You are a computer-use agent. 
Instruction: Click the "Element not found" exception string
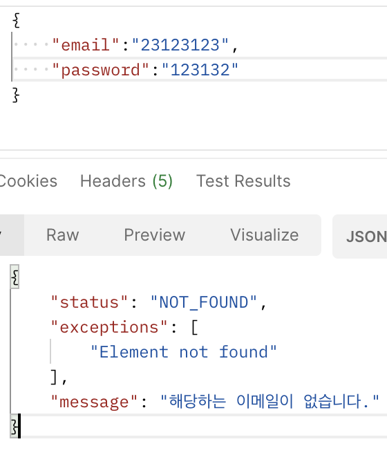[184, 352]
